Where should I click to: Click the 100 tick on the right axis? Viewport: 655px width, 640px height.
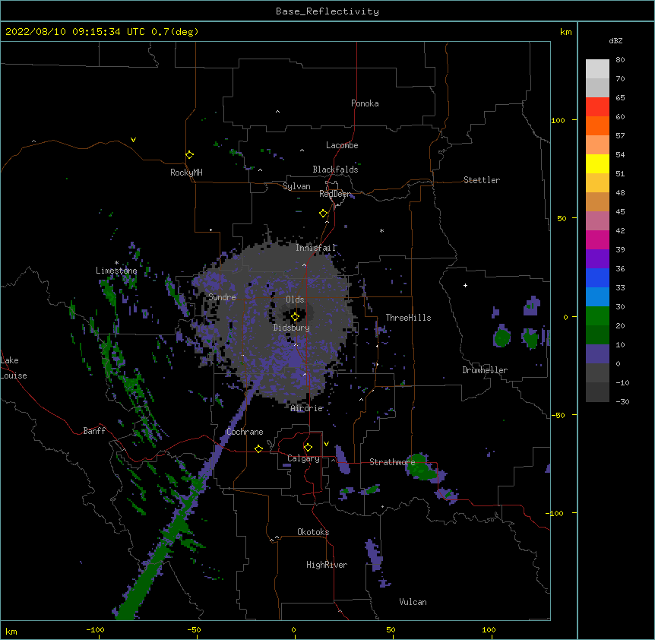pyautogui.click(x=558, y=120)
